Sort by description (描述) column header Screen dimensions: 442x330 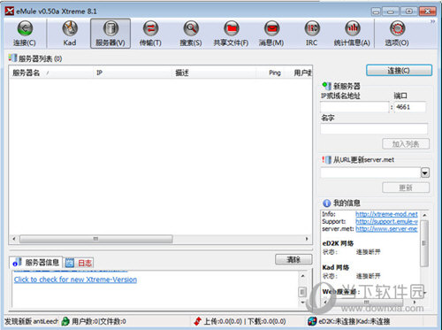214,73
